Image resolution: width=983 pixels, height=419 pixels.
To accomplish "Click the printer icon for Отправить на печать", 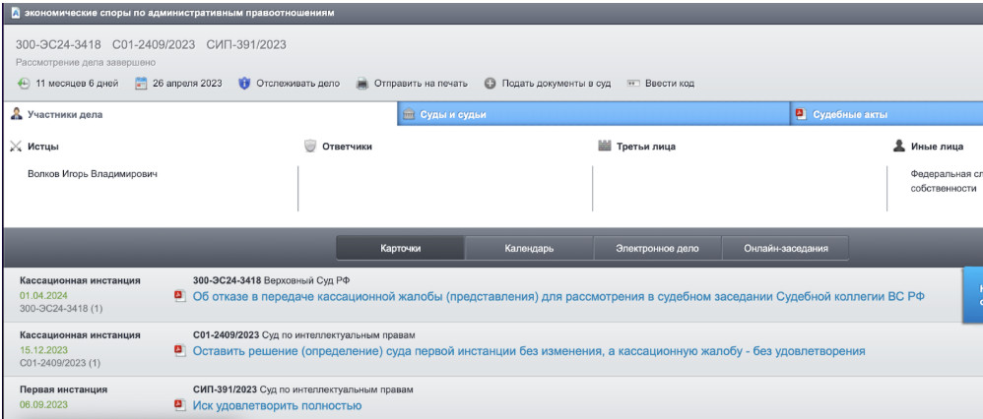I will tap(362, 84).
